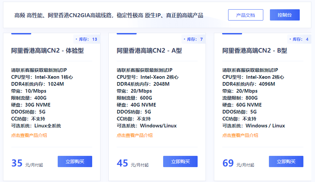Click the banner headline about CN2GIA高端线路
The width and height of the screenshot is (315, 182).
pos(109,15)
